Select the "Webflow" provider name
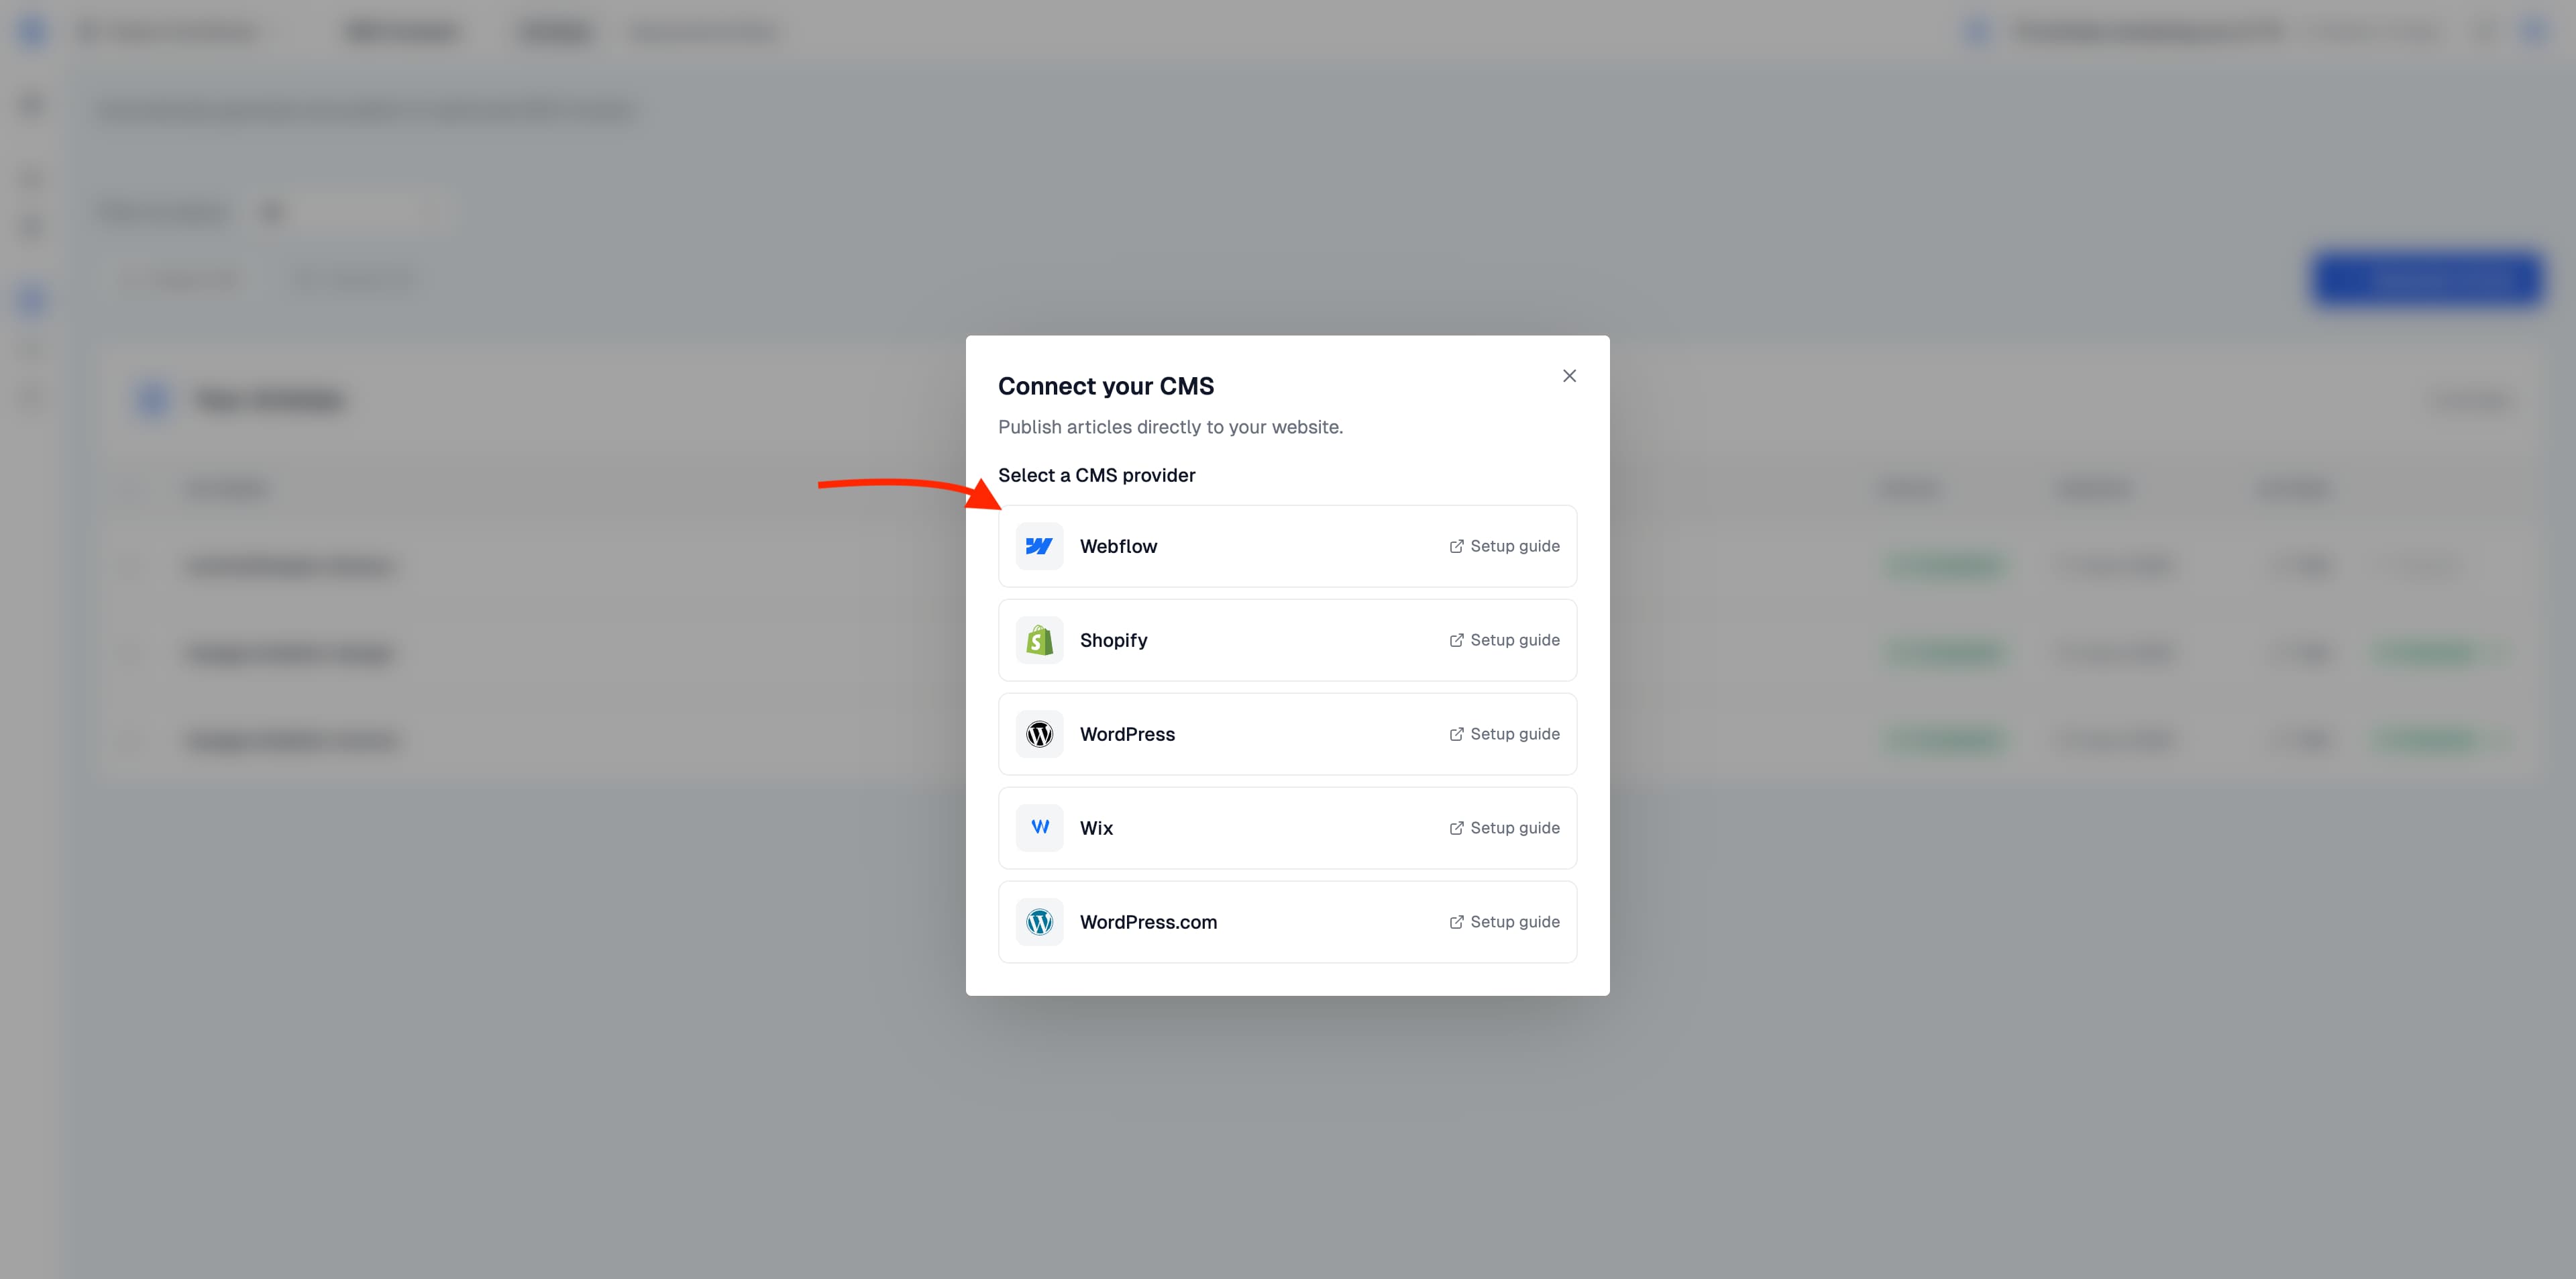The image size is (2576, 1279). (x=1118, y=546)
